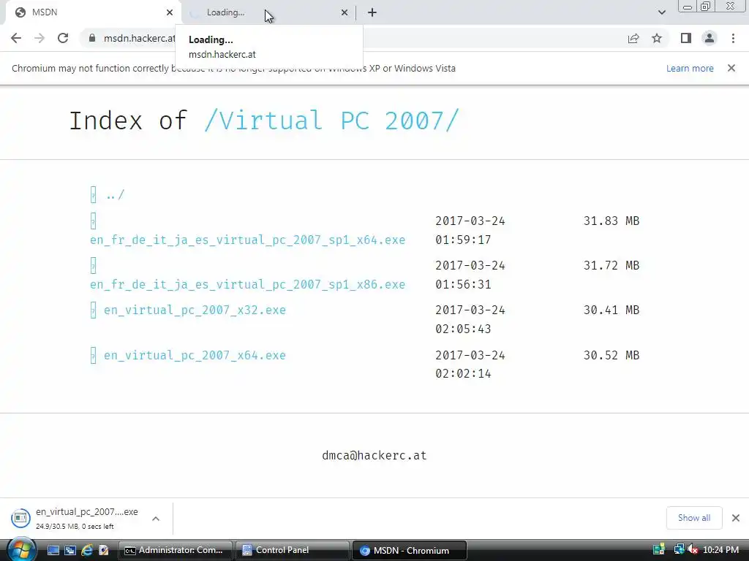749x561 pixels.
Task: Click the padlock site info icon
Action: point(91,38)
